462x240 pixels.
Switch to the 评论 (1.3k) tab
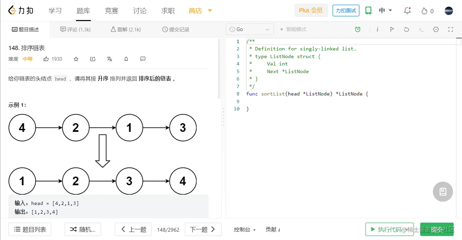76,29
